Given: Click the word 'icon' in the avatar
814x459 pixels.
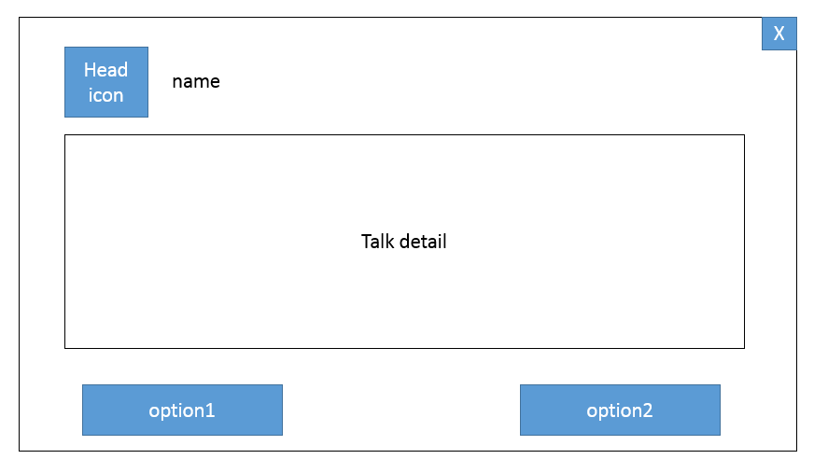Looking at the screenshot, I should coord(105,95).
